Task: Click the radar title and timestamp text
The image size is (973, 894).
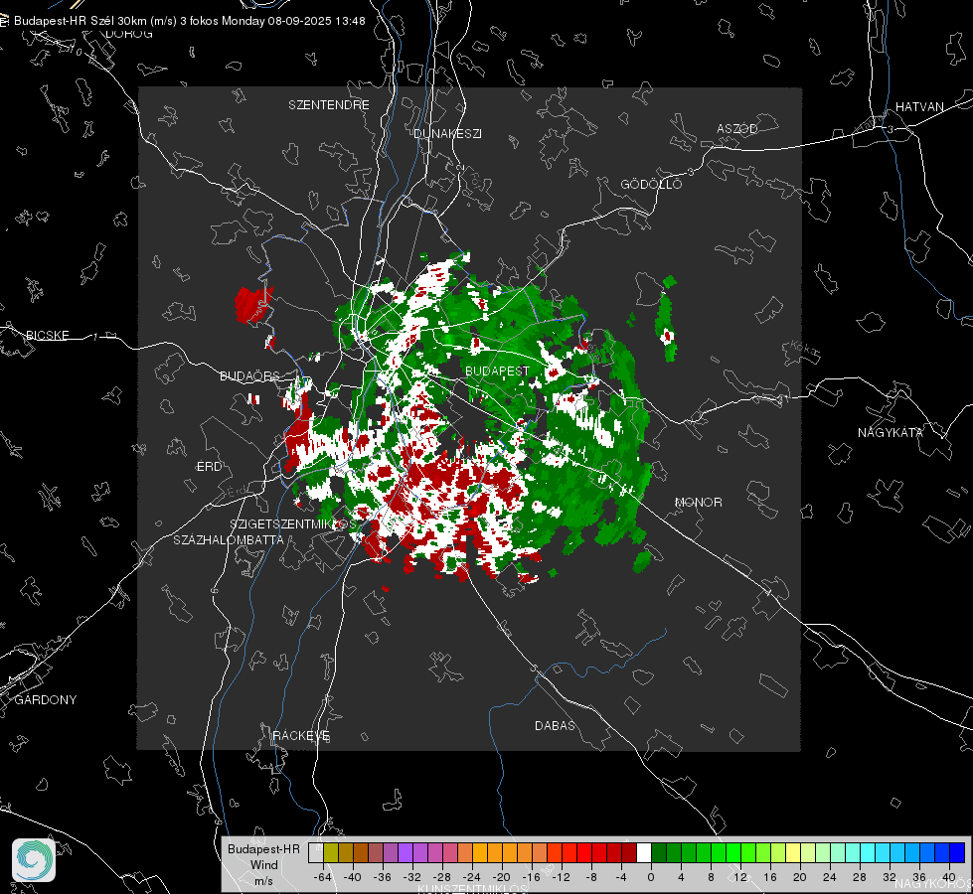Action: tap(189, 21)
